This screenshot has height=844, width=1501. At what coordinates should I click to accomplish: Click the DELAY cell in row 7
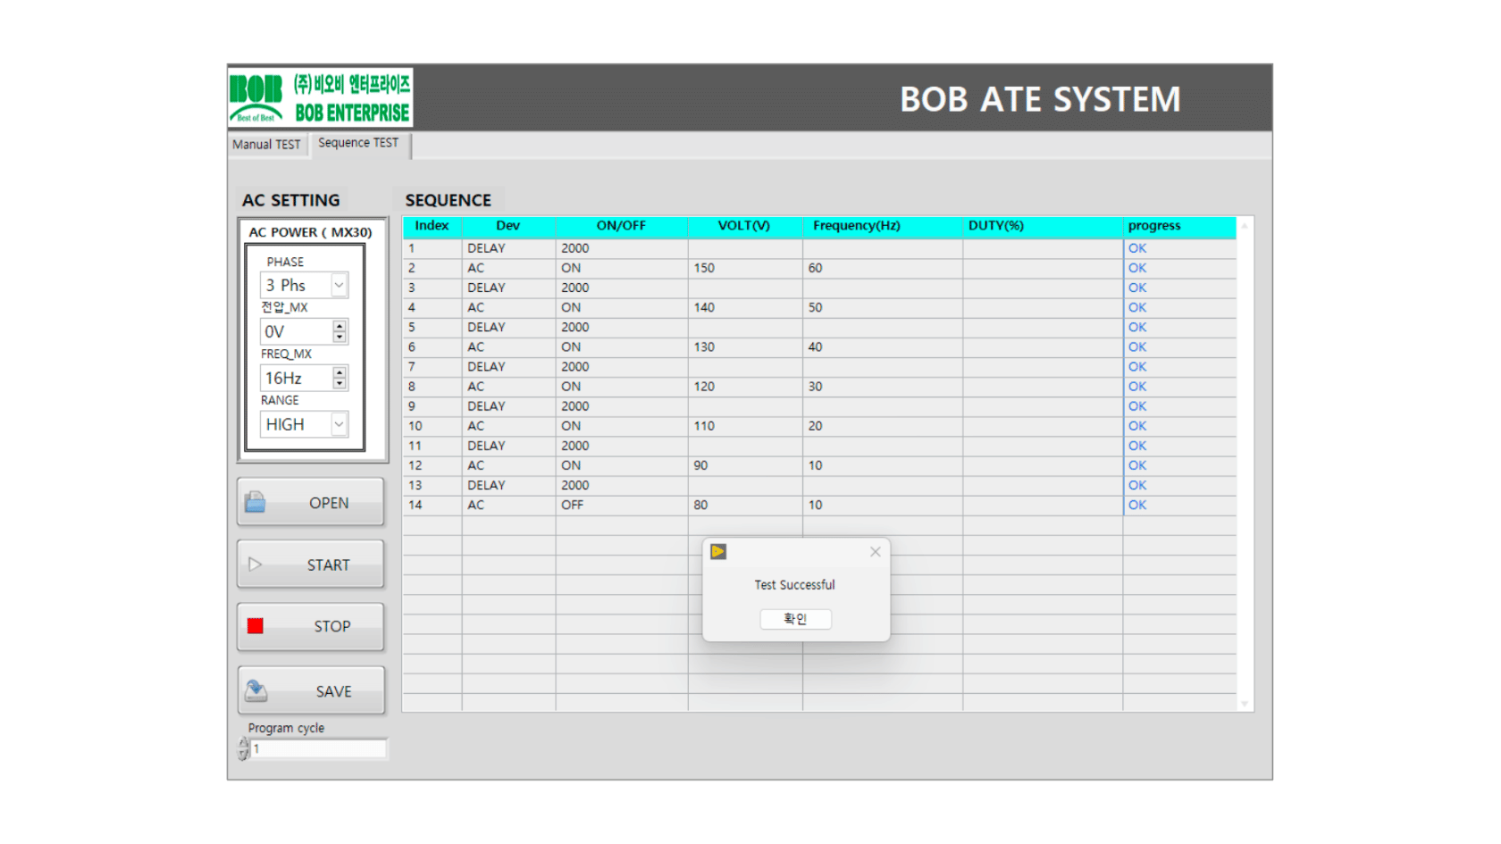(508, 366)
